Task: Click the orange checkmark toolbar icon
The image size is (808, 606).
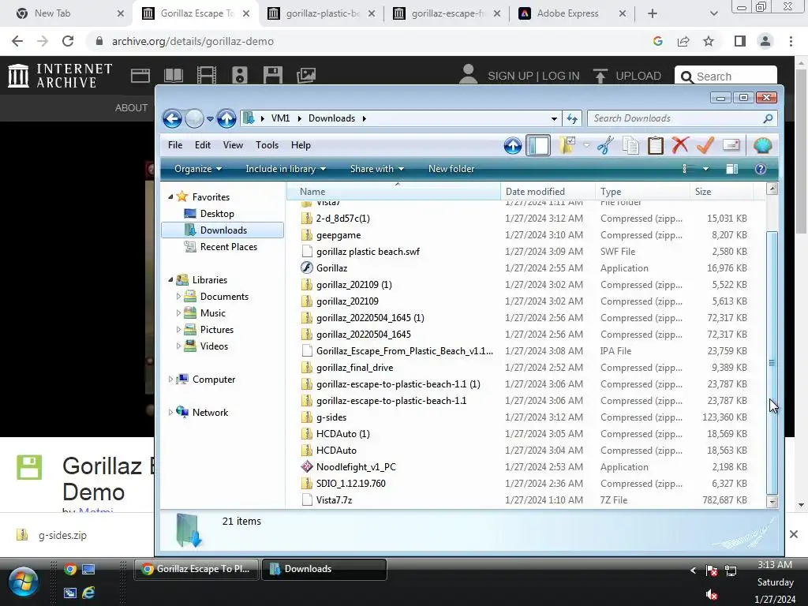Action: coord(705,145)
